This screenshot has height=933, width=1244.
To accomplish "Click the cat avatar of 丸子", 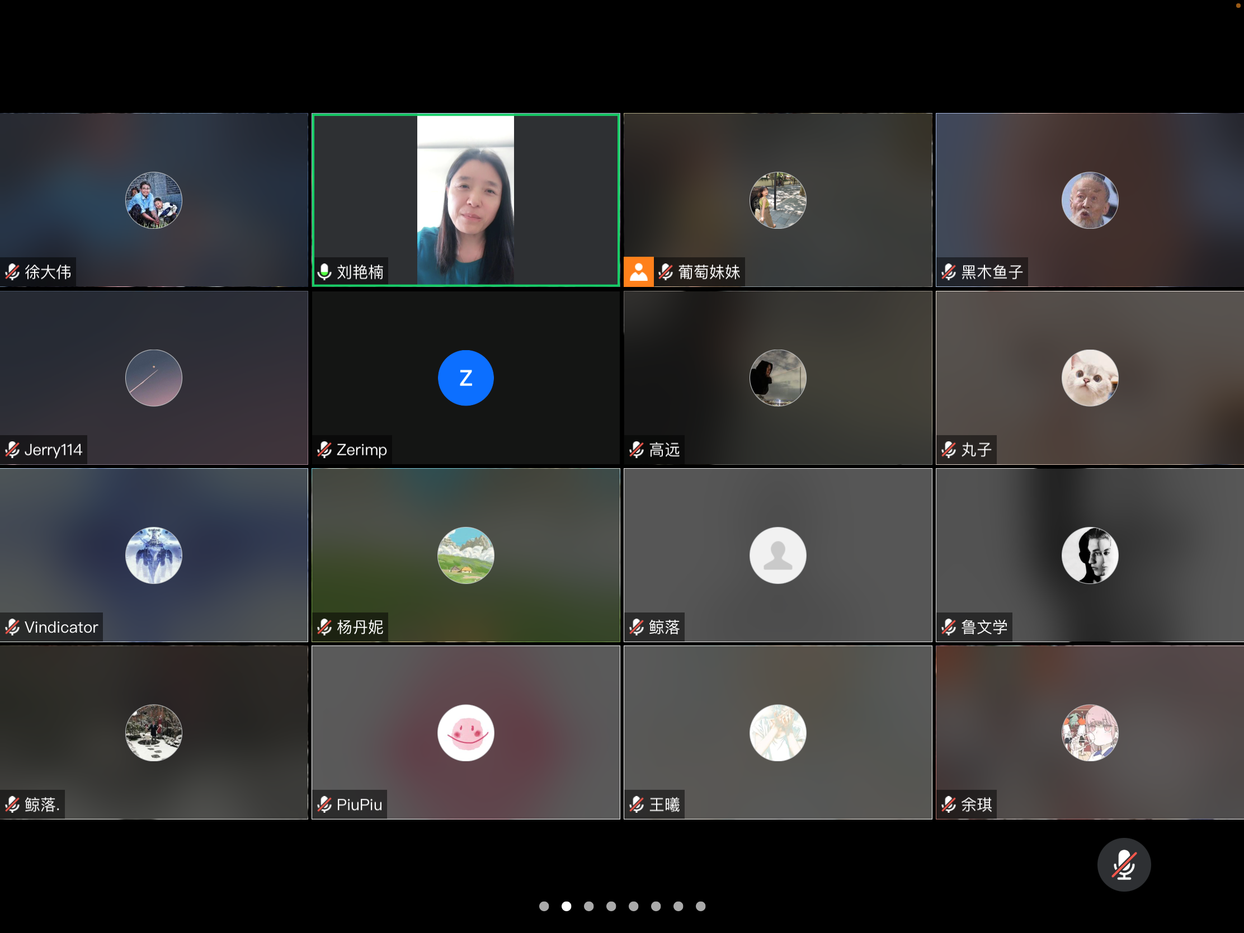I will click(1090, 378).
